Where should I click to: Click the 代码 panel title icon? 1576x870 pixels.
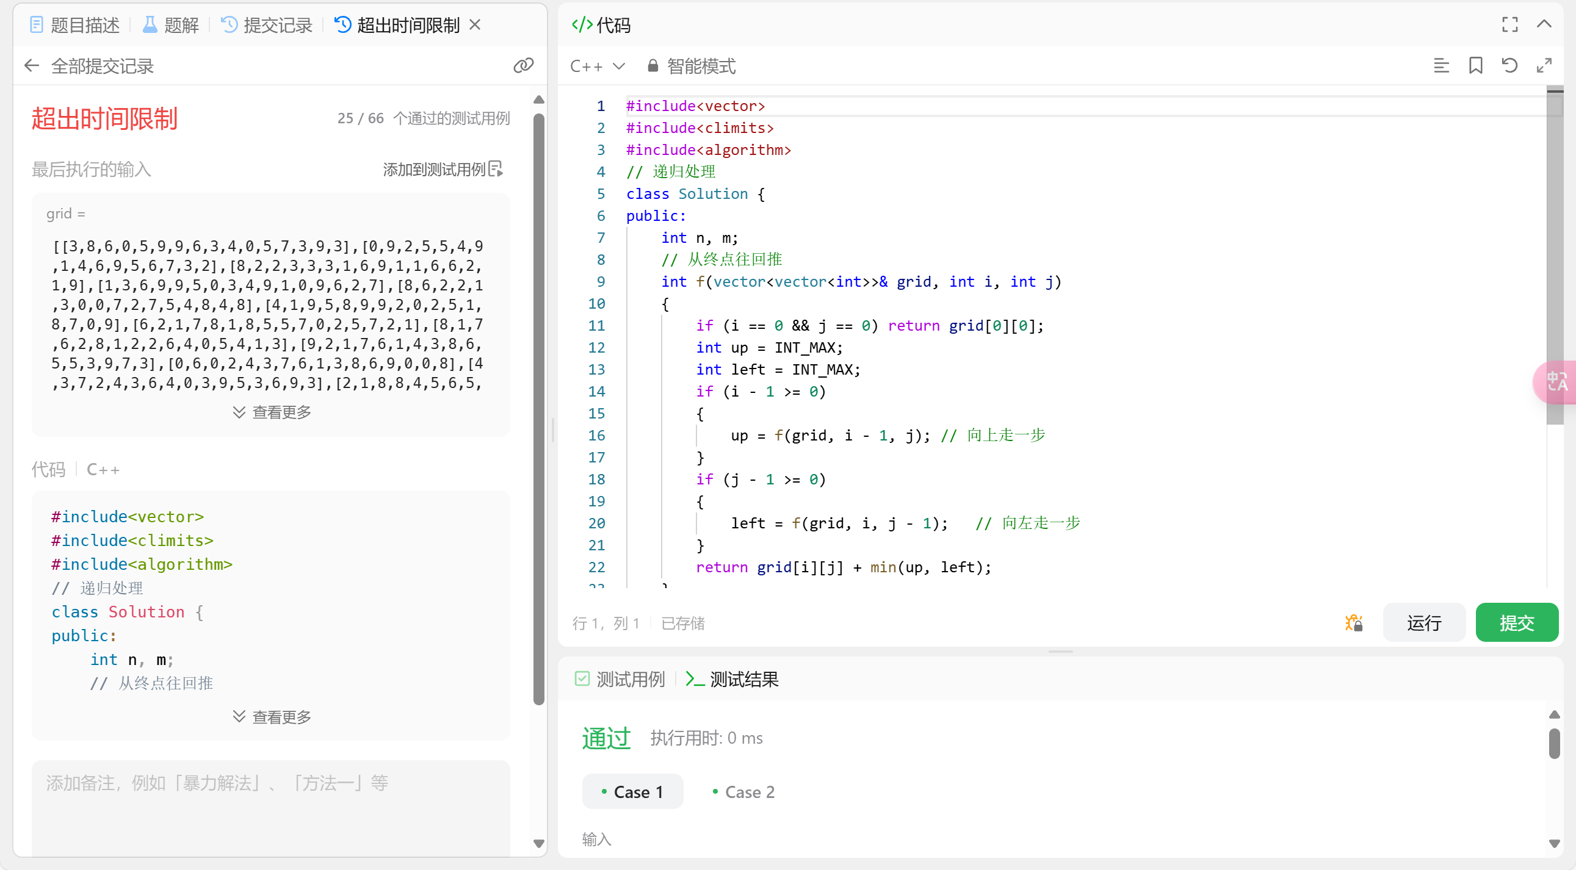(x=582, y=24)
